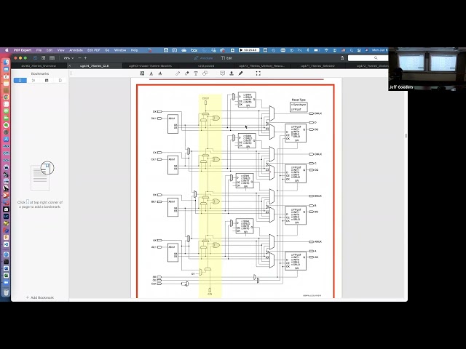Select the Signature pen tool

point(240,73)
